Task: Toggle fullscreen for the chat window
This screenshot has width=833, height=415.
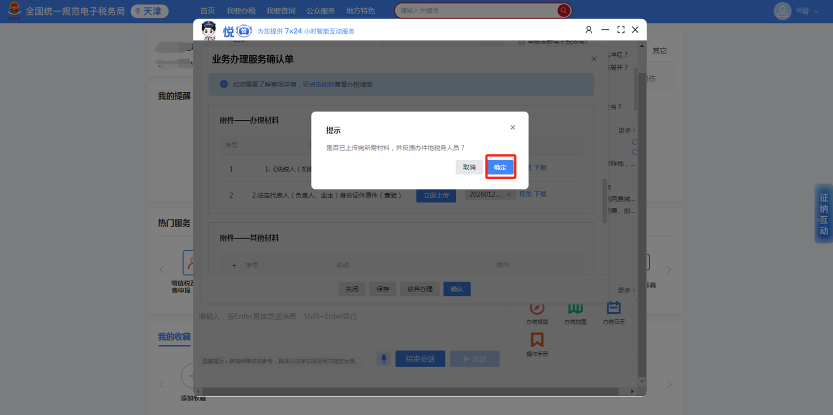Action: 620,30
